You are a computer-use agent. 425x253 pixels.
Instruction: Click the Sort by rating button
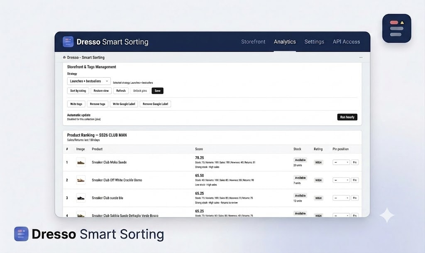[x=78, y=91]
